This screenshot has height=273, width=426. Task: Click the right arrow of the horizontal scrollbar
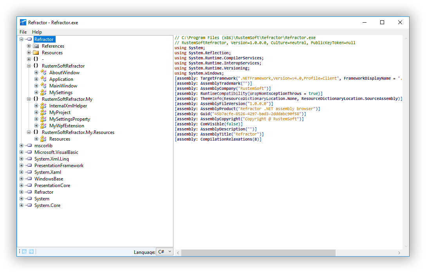[399, 253]
